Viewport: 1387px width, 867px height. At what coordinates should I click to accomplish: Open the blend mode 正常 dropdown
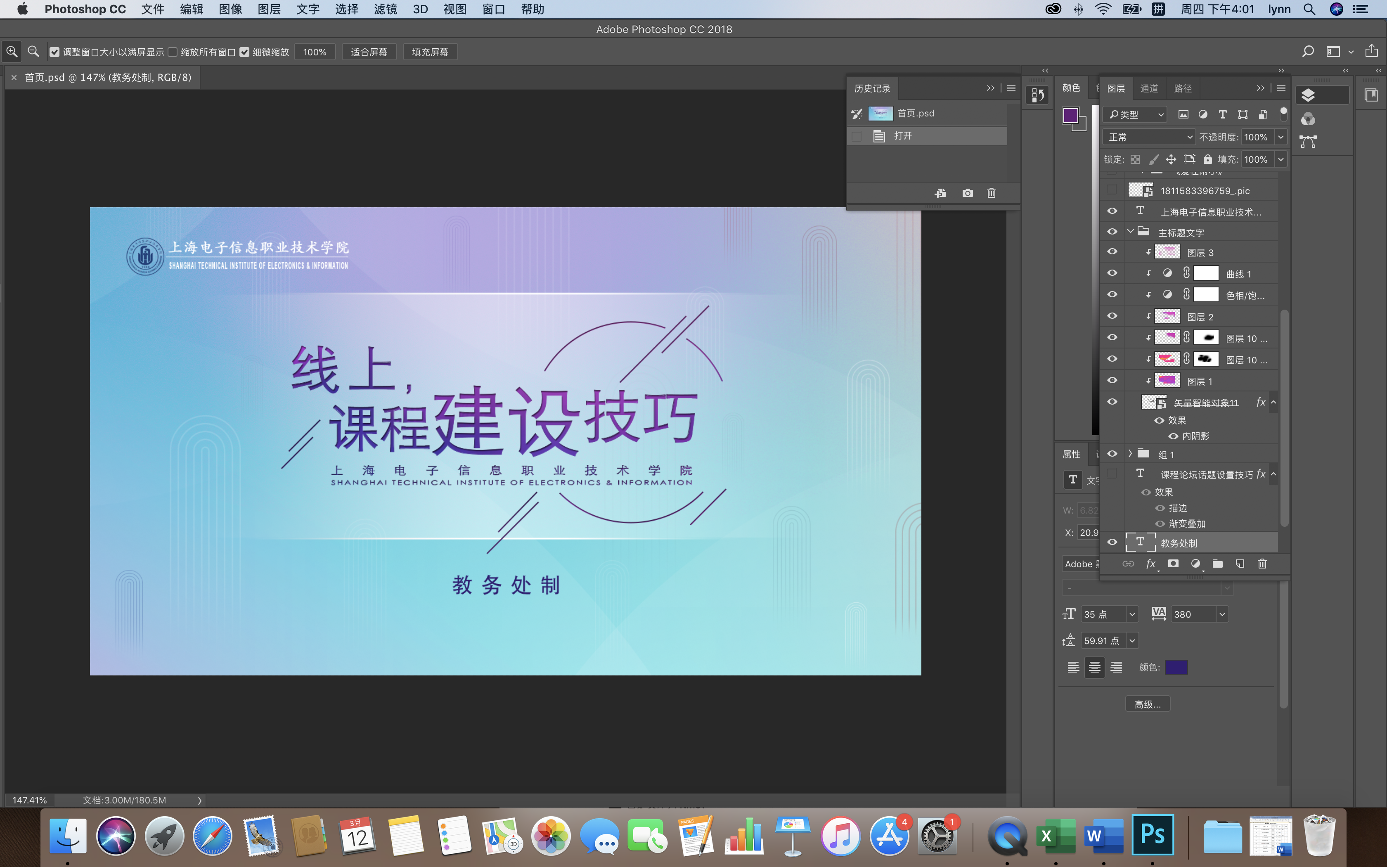[x=1148, y=137]
